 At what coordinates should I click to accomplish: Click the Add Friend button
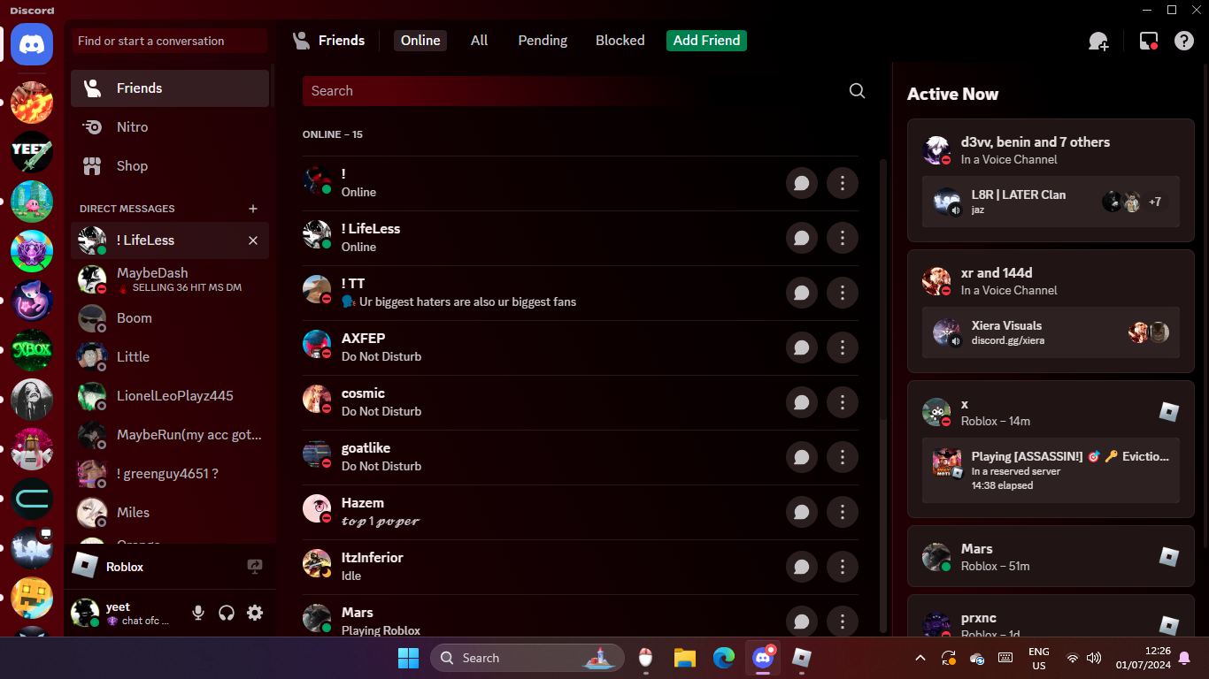pos(706,41)
